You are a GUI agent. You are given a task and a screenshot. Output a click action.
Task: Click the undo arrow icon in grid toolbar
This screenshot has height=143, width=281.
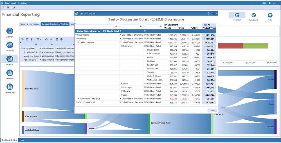46,39
